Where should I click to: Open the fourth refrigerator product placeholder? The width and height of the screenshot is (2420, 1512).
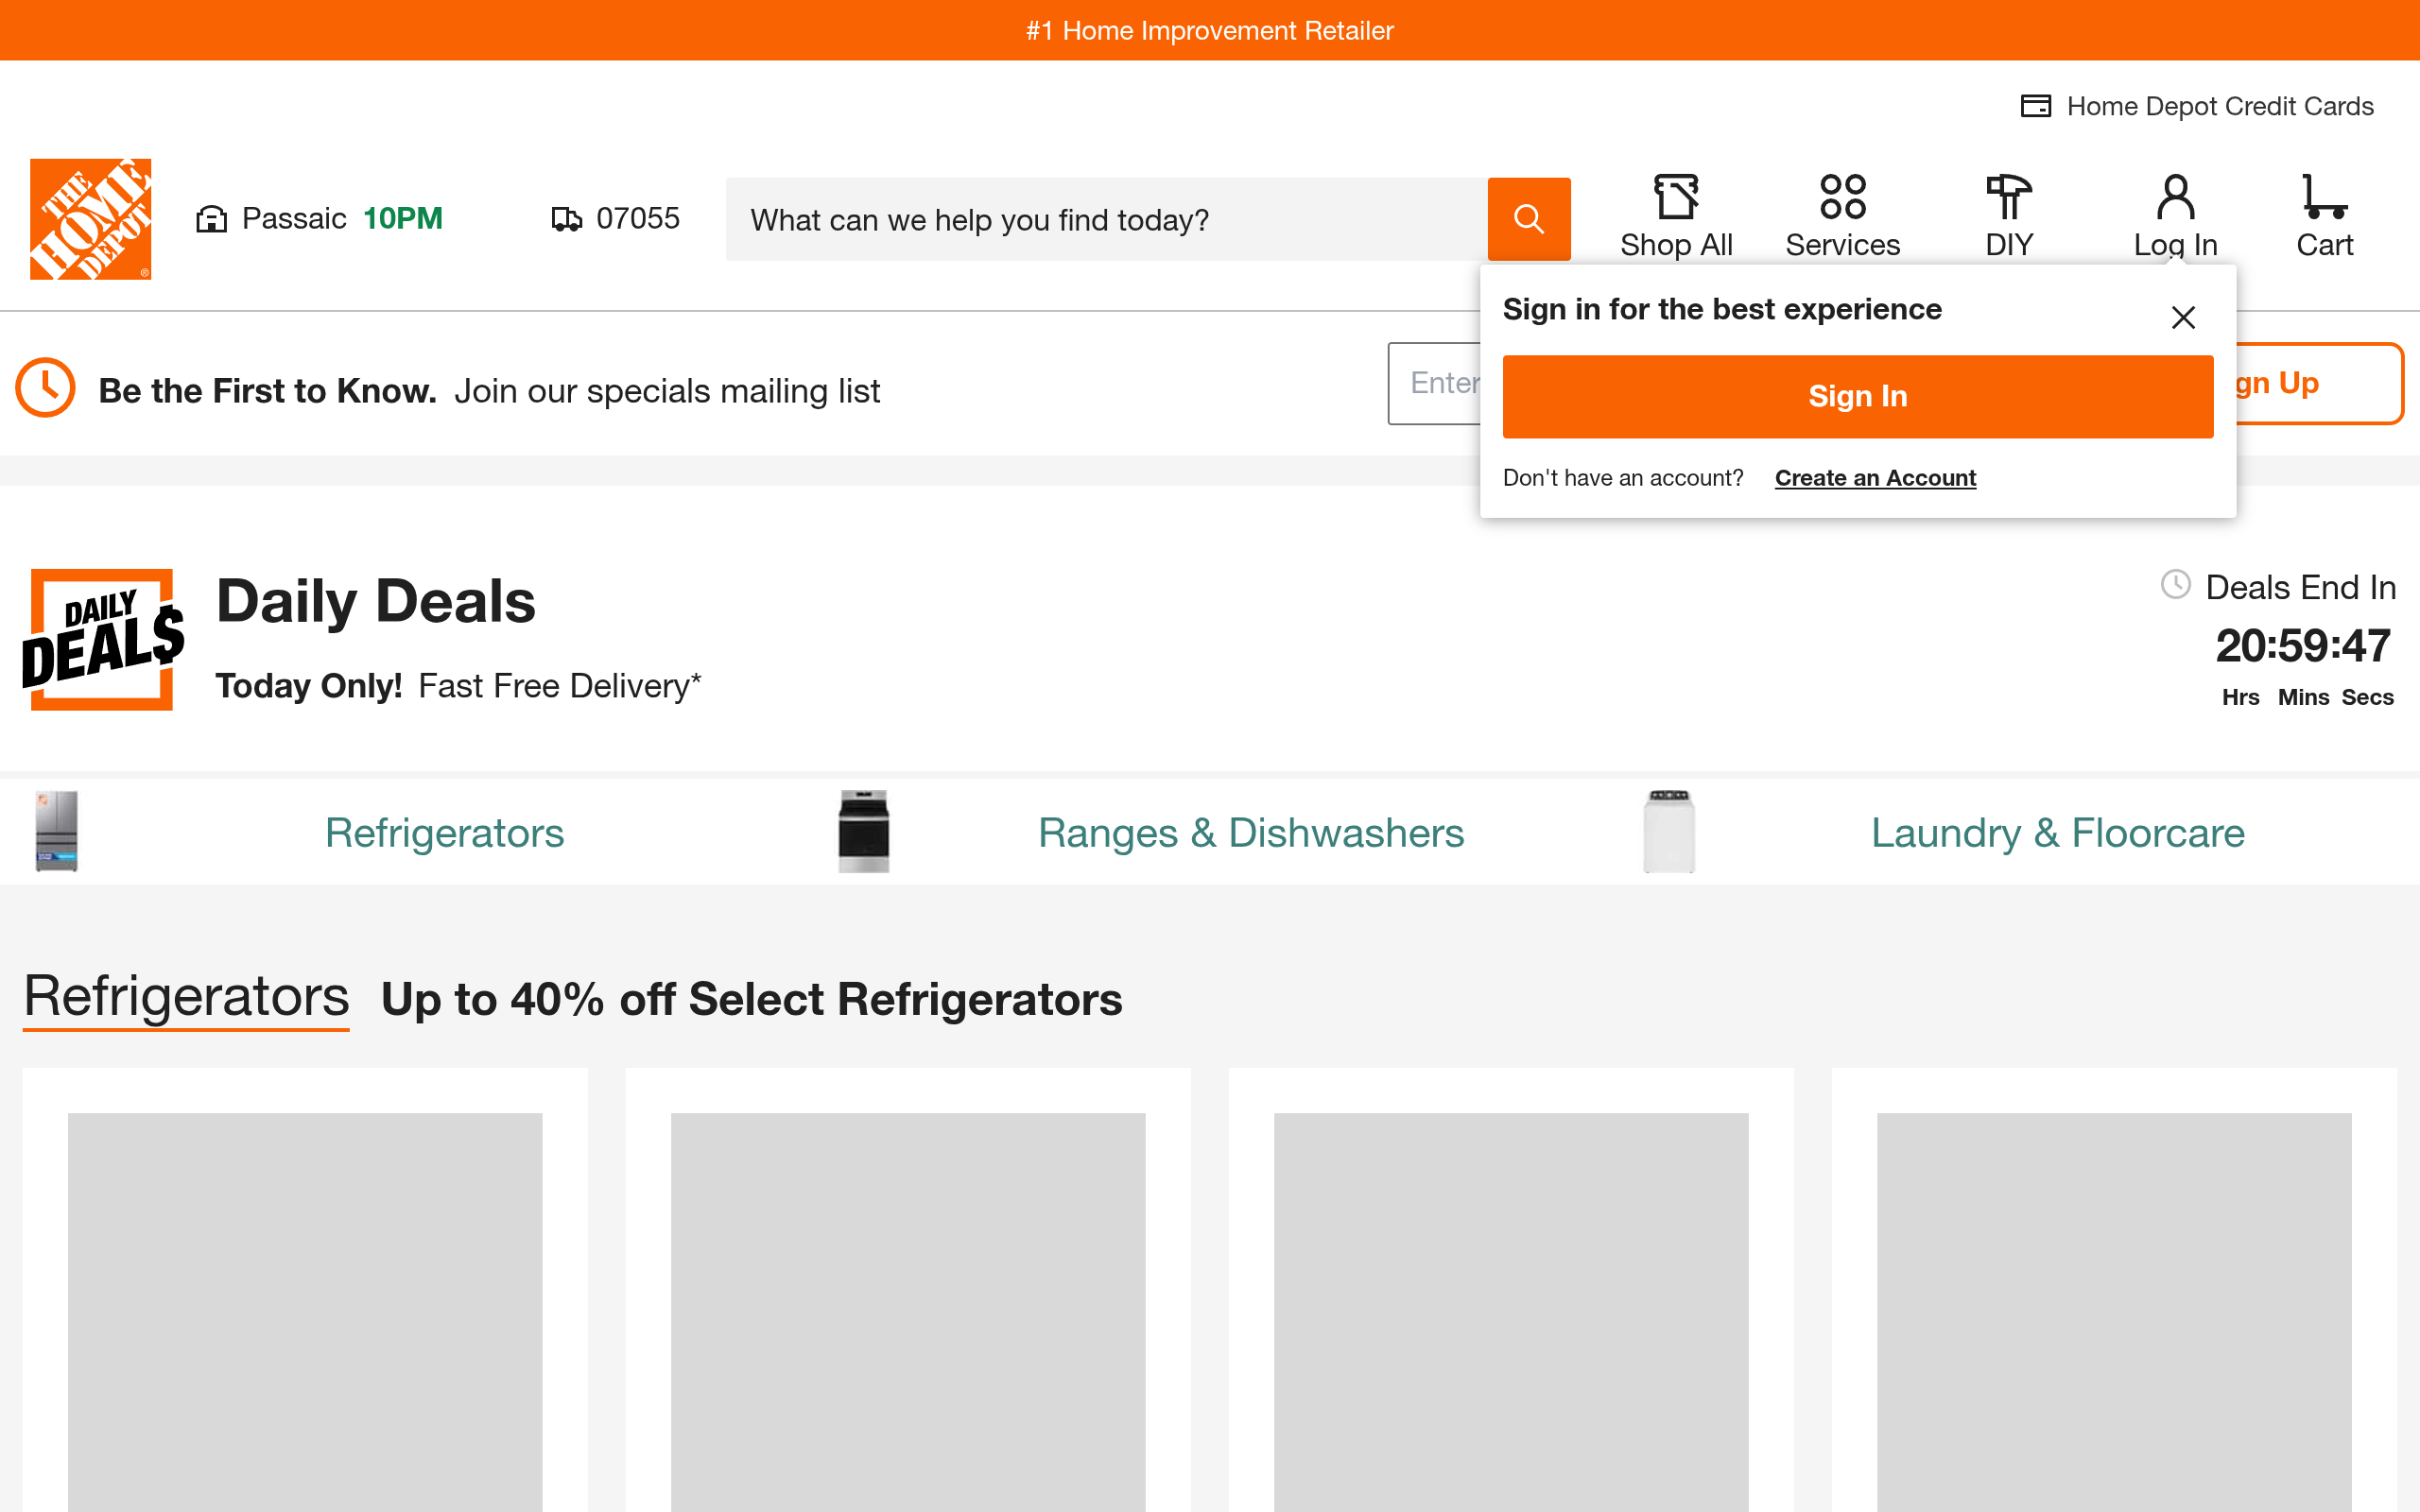pos(2114,1312)
